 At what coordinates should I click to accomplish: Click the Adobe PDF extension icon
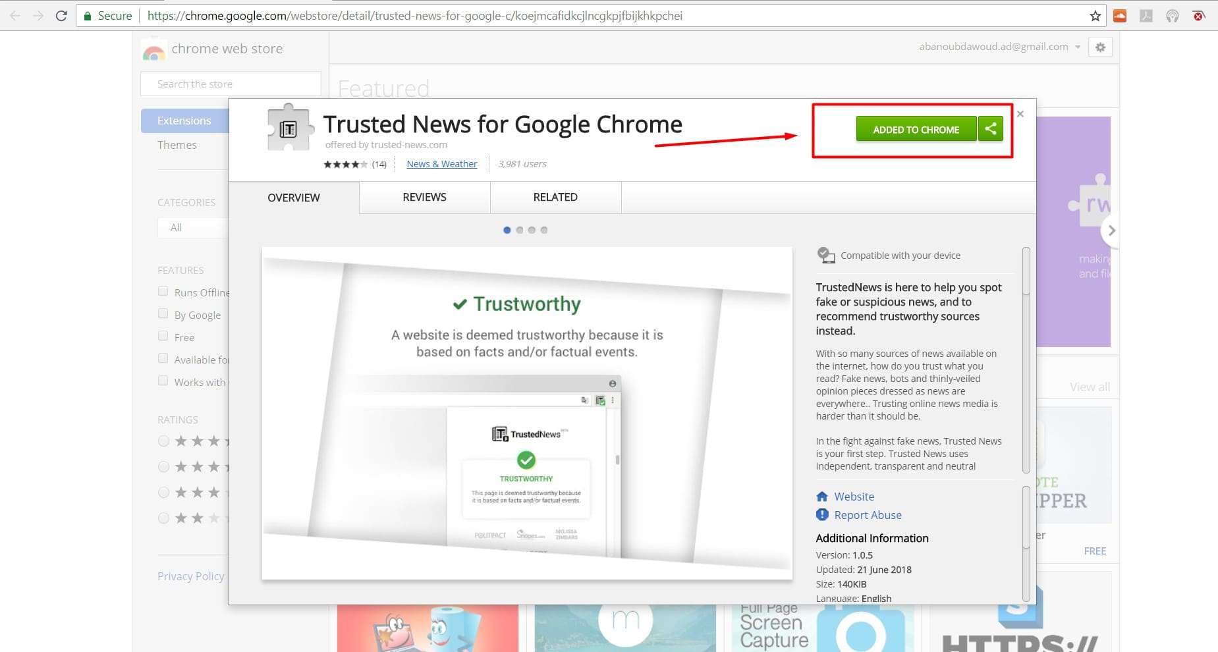1146,16
